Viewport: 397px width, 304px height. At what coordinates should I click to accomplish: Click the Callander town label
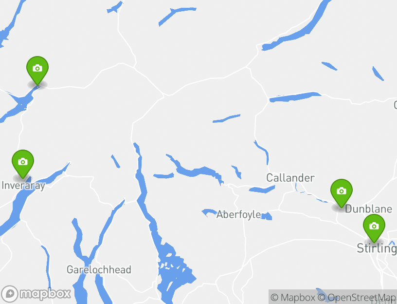click(290, 178)
